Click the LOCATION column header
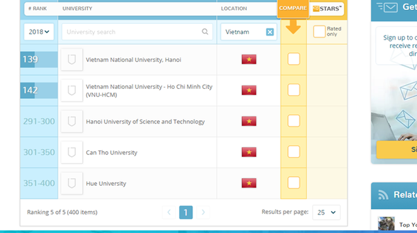 234,8
